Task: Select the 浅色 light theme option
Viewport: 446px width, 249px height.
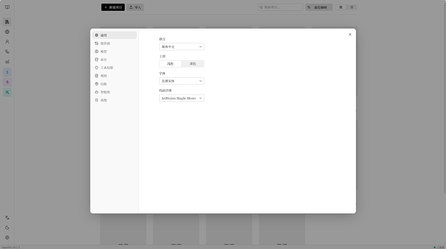Action: [170, 64]
